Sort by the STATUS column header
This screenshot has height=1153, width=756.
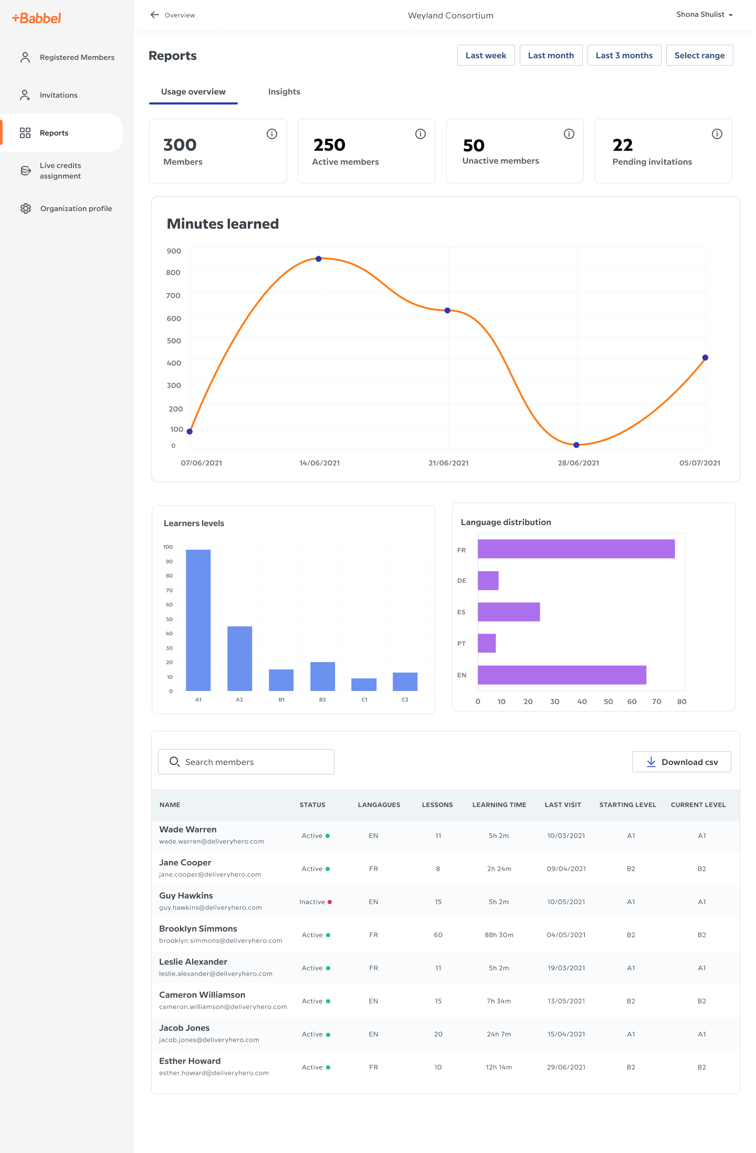click(x=312, y=805)
